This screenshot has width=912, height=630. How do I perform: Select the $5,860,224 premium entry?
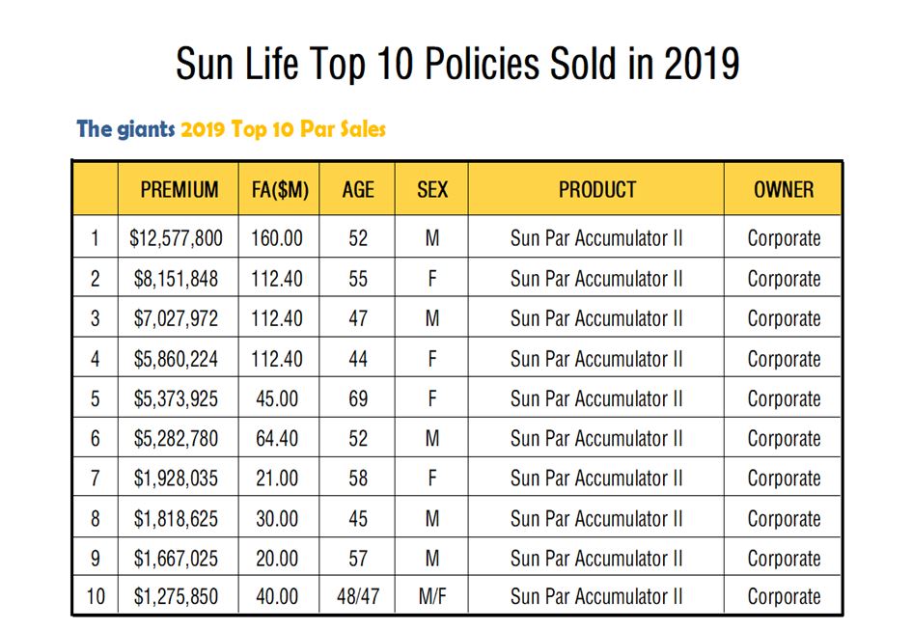coord(176,359)
